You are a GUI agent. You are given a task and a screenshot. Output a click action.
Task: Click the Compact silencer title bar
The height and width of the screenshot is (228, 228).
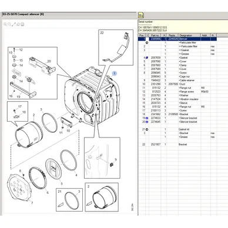pos(69,14)
